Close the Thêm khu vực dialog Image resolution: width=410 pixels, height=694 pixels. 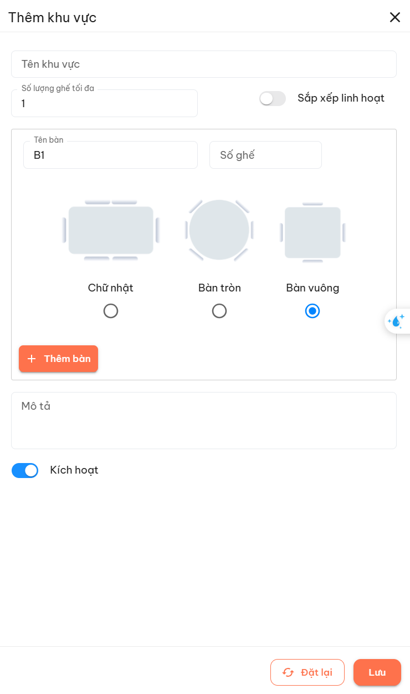(x=394, y=17)
